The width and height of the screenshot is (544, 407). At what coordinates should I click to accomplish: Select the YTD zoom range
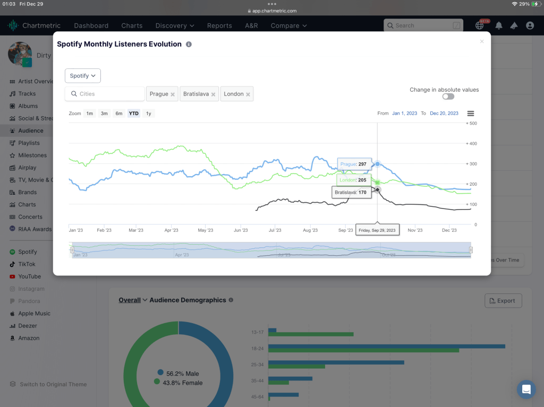[134, 114]
